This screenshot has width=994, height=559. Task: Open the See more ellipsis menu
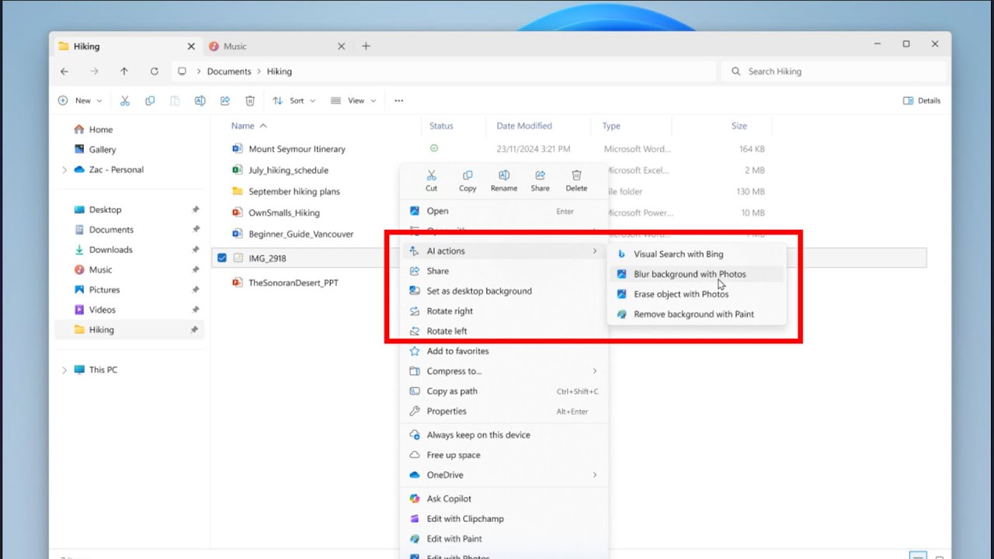point(398,100)
